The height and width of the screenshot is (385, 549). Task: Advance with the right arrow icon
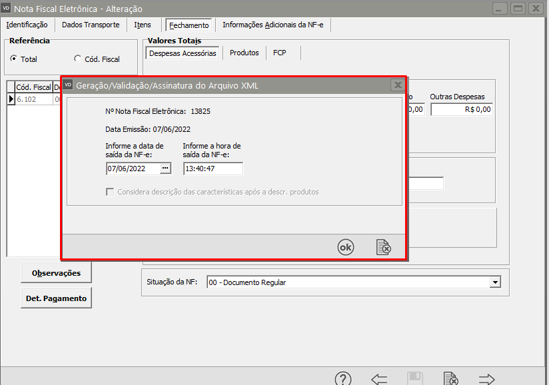(x=487, y=379)
